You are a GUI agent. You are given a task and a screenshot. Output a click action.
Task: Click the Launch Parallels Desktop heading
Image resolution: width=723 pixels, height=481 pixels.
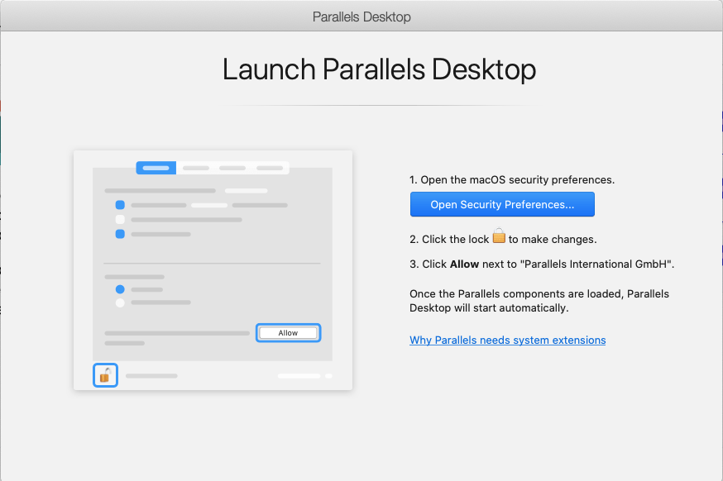(x=379, y=69)
